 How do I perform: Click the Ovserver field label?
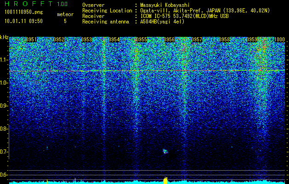pyautogui.click(x=93, y=5)
